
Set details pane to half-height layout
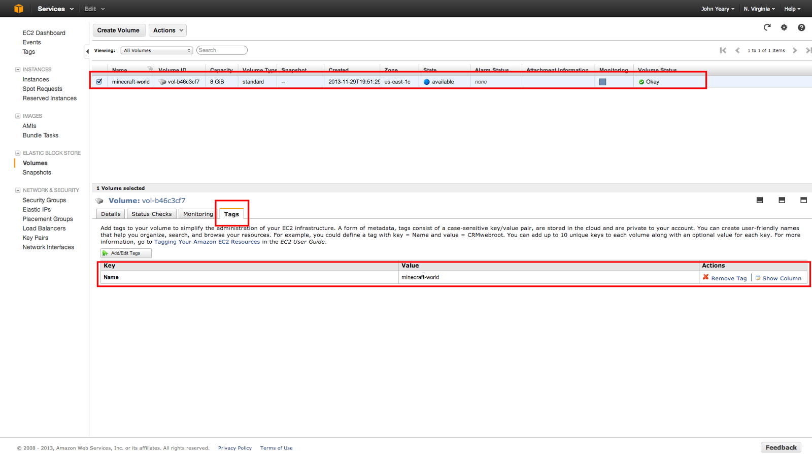coord(782,200)
